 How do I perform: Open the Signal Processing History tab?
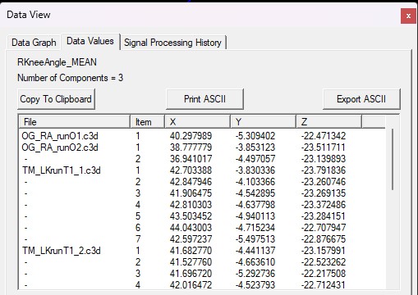[x=172, y=43]
